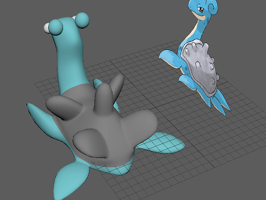
Task: Select the left teal horn sphere on the head
Action: (56, 27)
